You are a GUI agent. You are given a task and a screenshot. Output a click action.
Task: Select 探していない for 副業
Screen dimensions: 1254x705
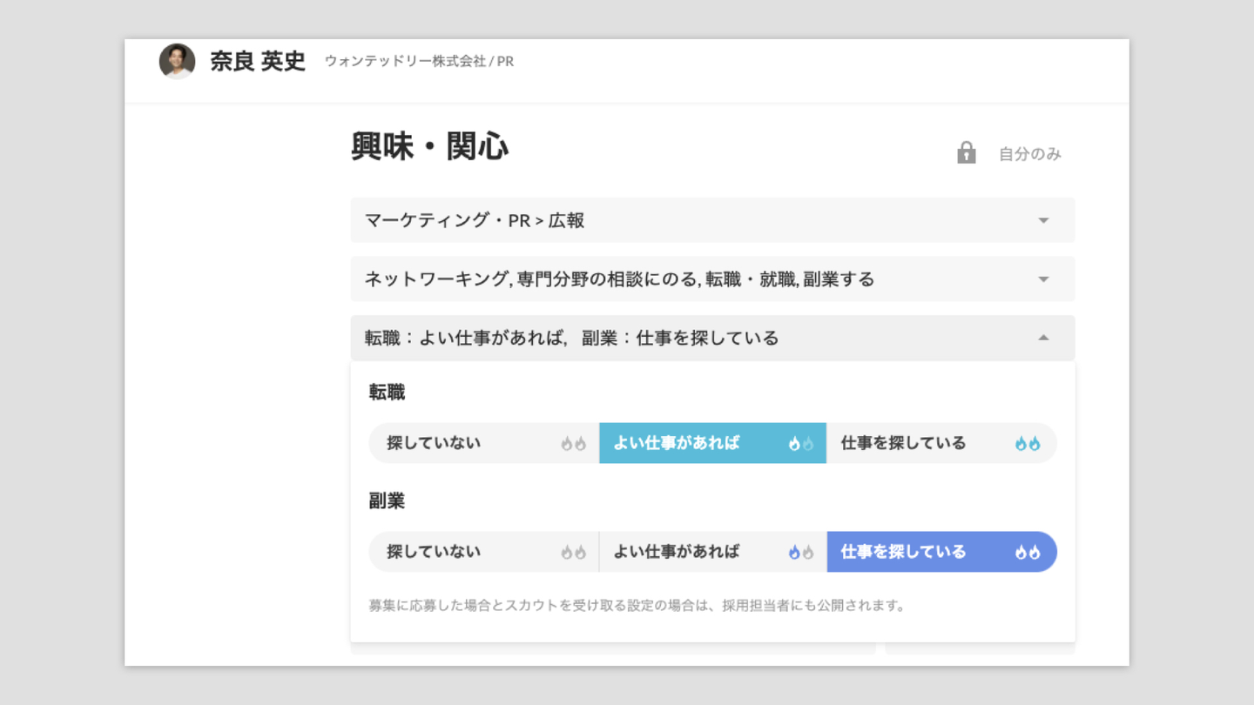point(434,552)
